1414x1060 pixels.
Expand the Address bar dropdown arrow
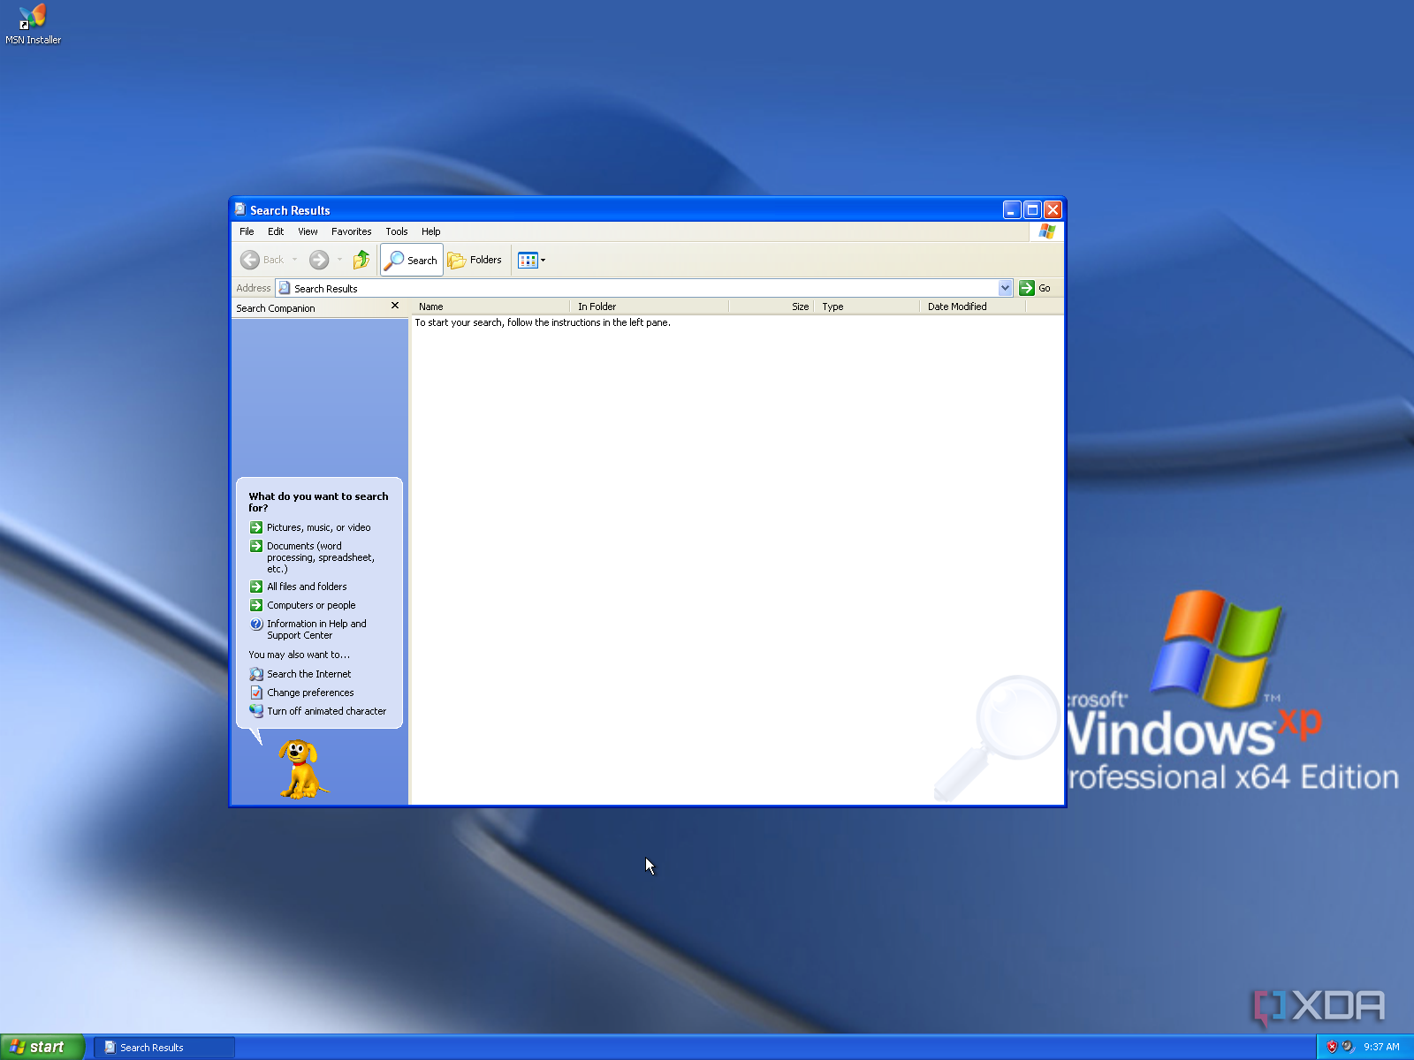1005,288
